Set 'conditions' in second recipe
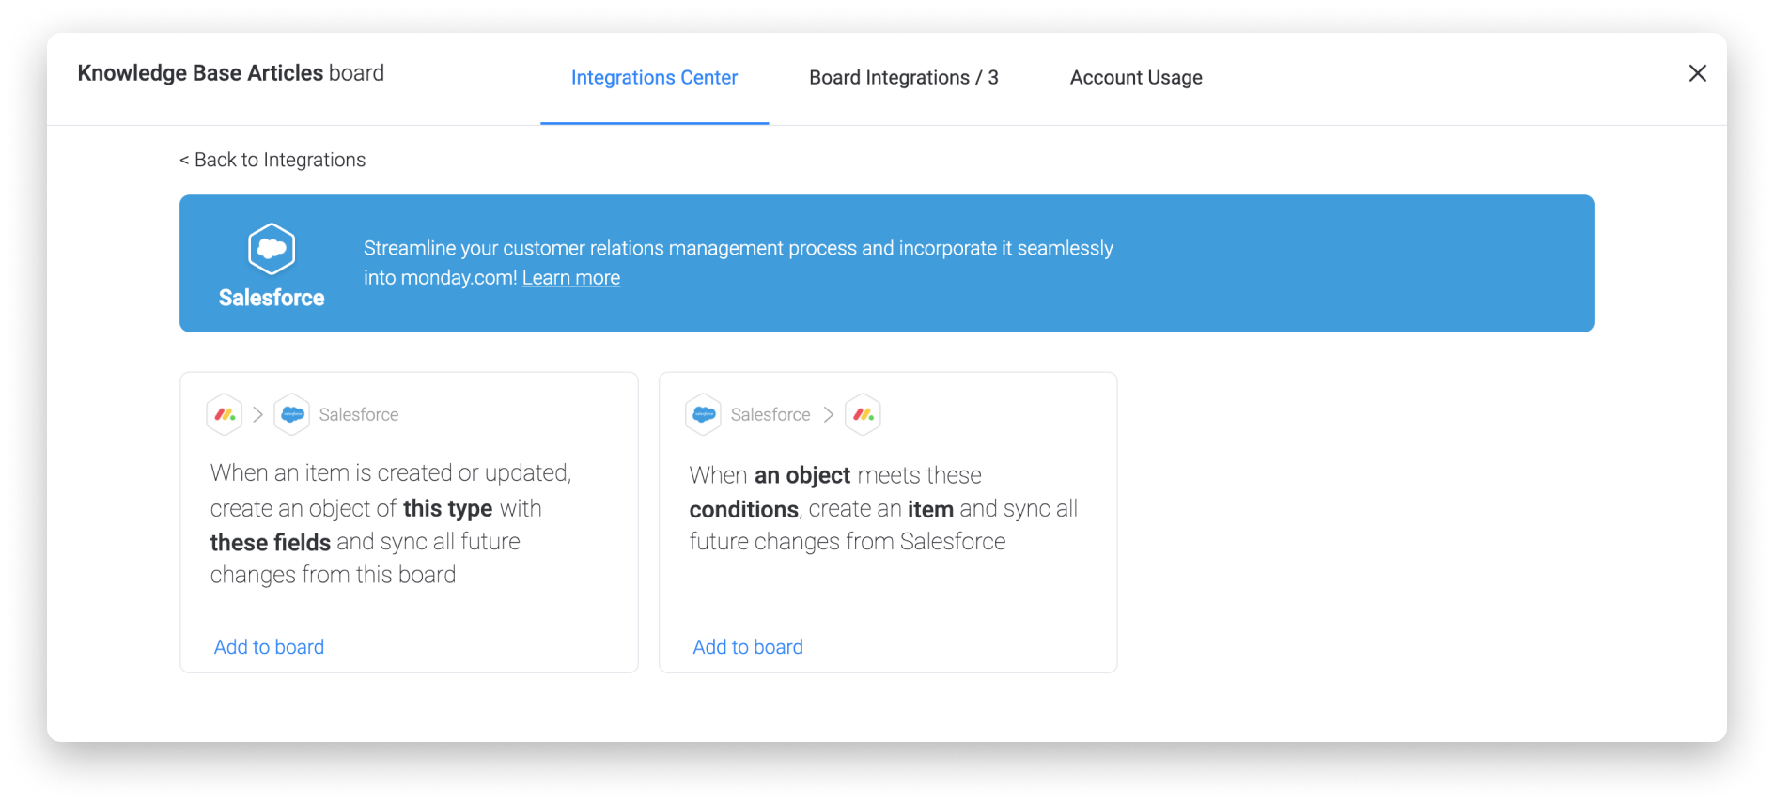The width and height of the screenshot is (1774, 803). point(744,509)
